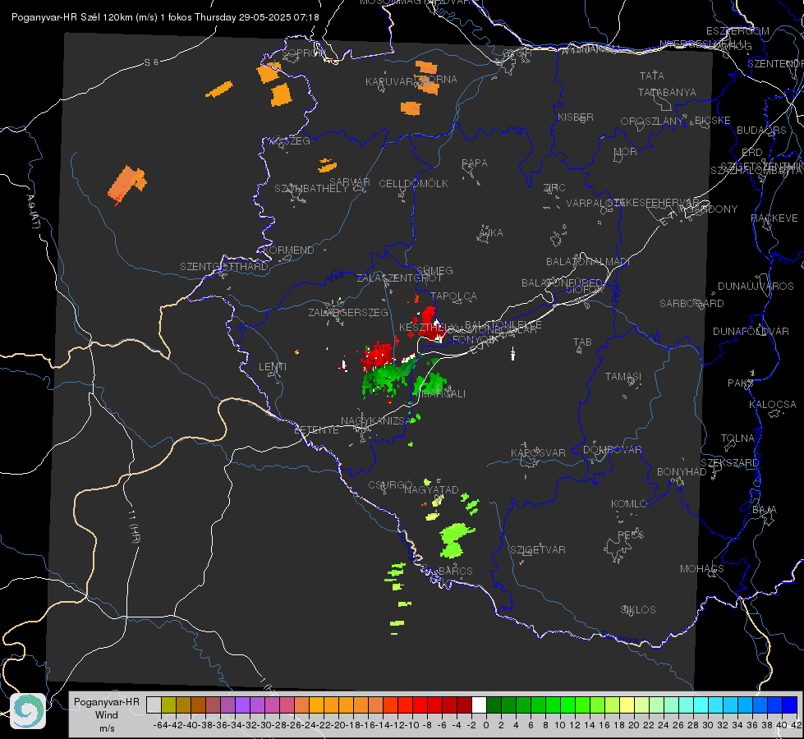Image resolution: width=804 pixels, height=739 pixels.
Task: Click the 11 (HR) road label
Action: pyautogui.click(x=133, y=526)
